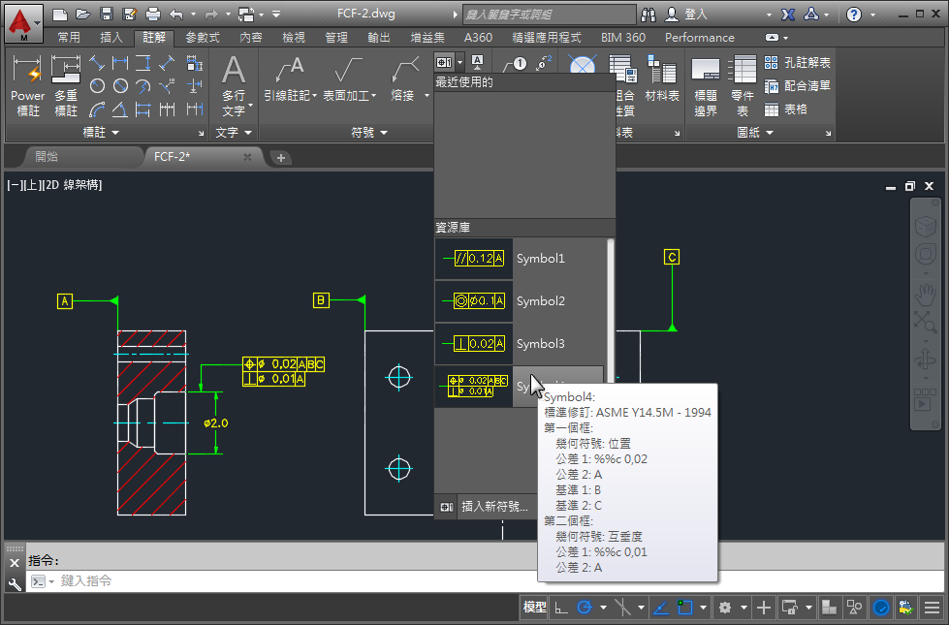The height and width of the screenshot is (625, 949).
Task: Expand the 圖紙 panel title
Action: coord(755,133)
